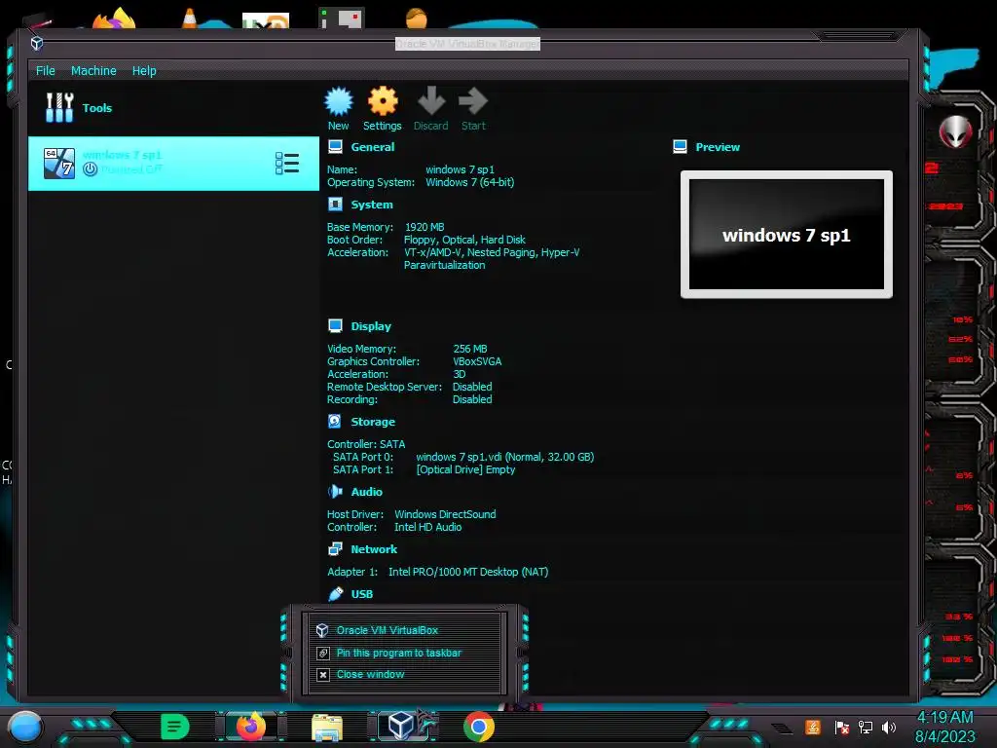
Task: Click '[Optical Drive] Empty' on SATA Port 1
Action: [x=465, y=469]
